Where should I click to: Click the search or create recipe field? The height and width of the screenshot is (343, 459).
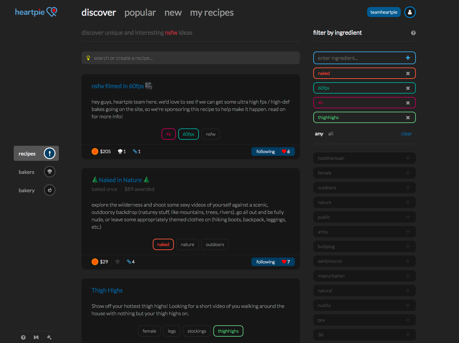(x=191, y=58)
